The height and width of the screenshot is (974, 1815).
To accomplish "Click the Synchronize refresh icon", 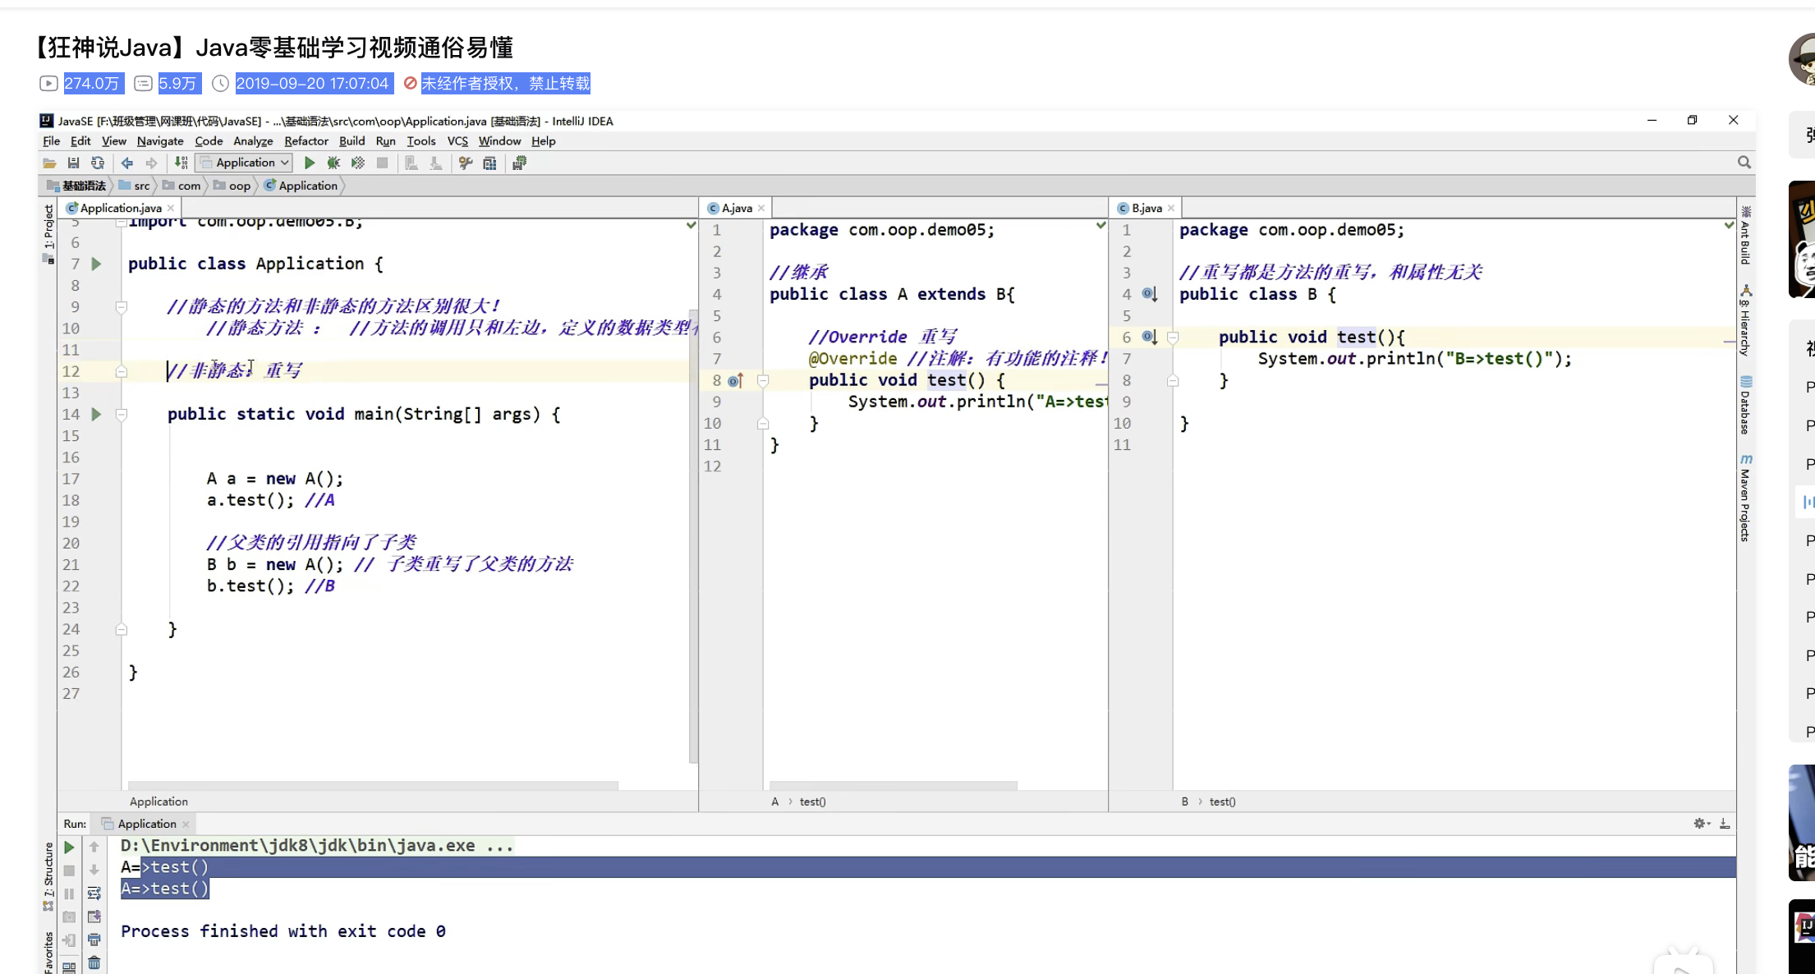I will coord(98,163).
